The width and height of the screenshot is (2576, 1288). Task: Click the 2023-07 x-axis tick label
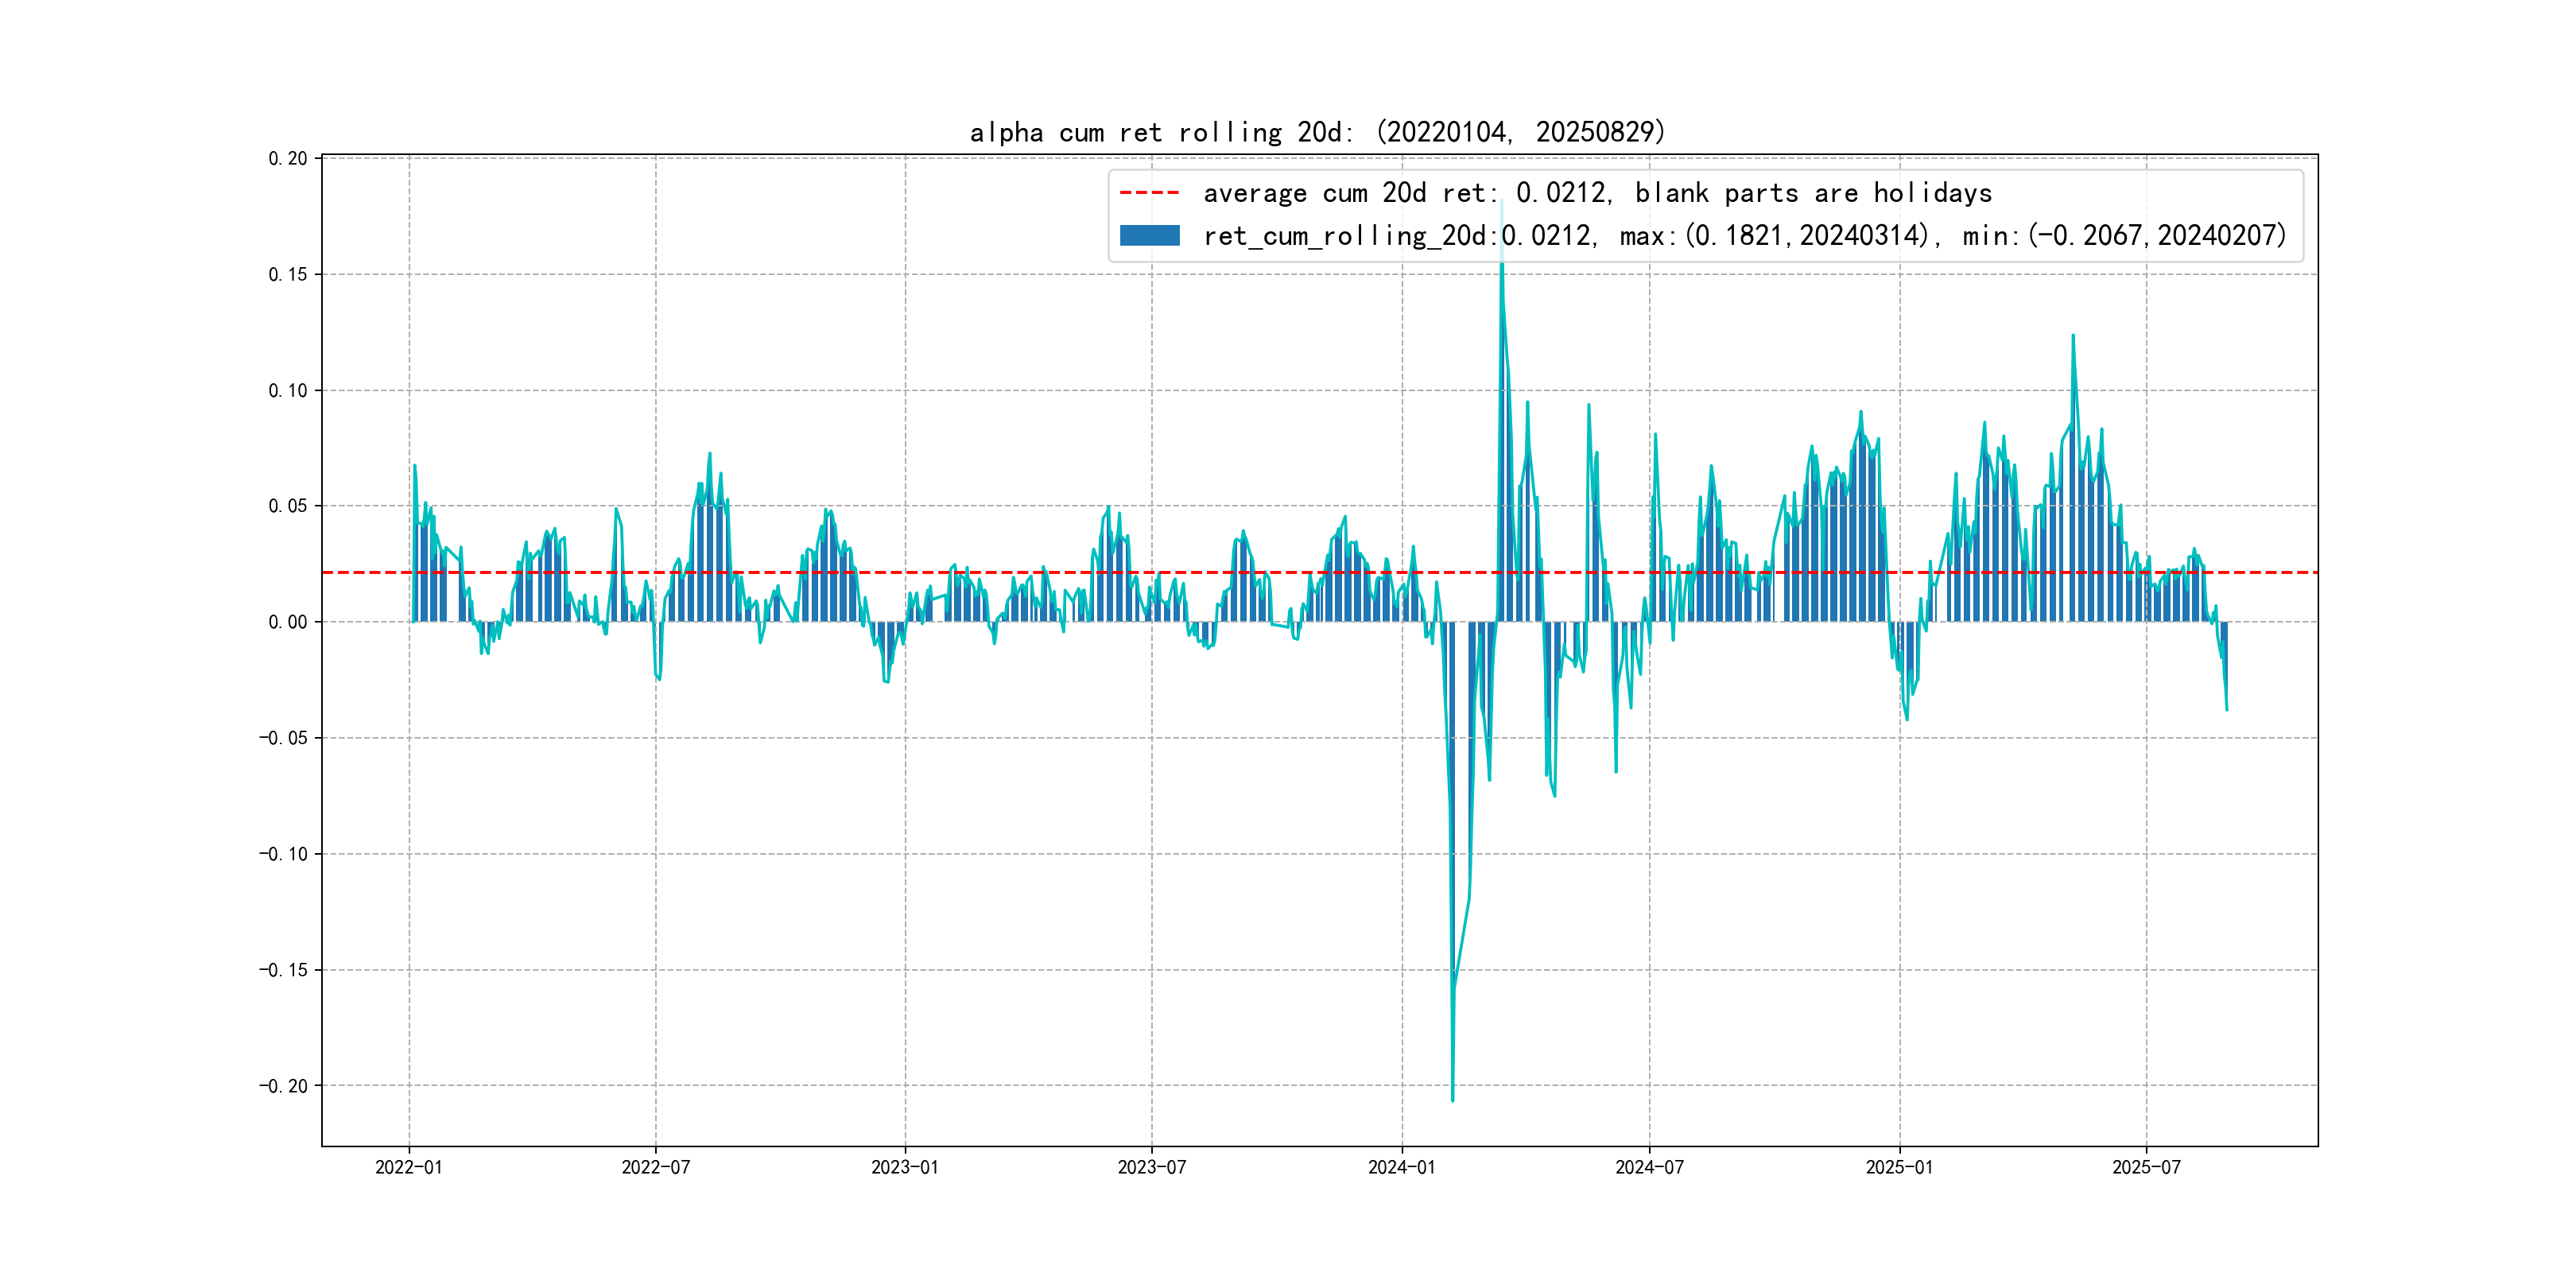[x=1151, y=1167]
